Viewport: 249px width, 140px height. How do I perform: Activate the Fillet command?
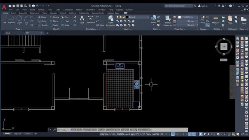[x=65, y=21]
